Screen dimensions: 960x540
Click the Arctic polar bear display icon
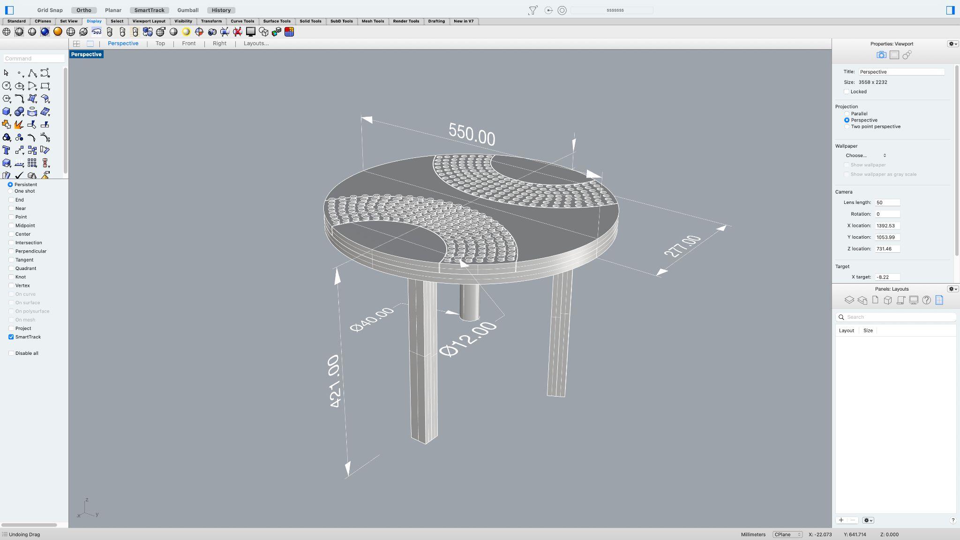coord(97,31)
